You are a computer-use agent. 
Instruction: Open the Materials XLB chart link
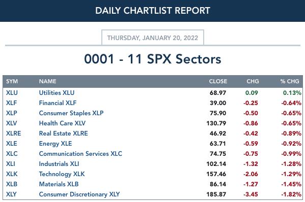59,184
